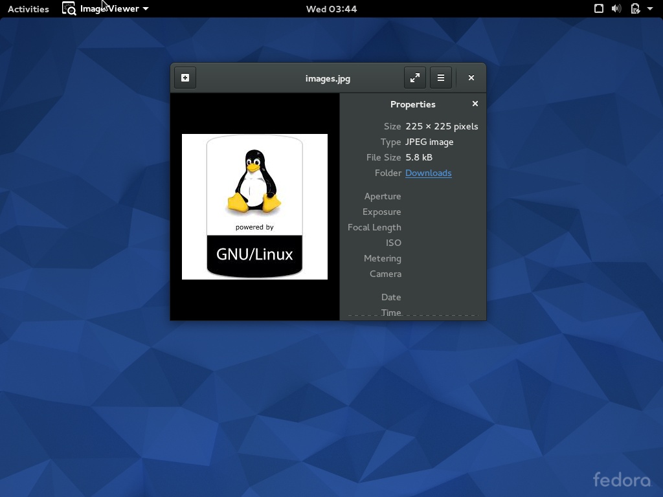
Task: Click the wired network icon in top bar
Action: point(599,8)
